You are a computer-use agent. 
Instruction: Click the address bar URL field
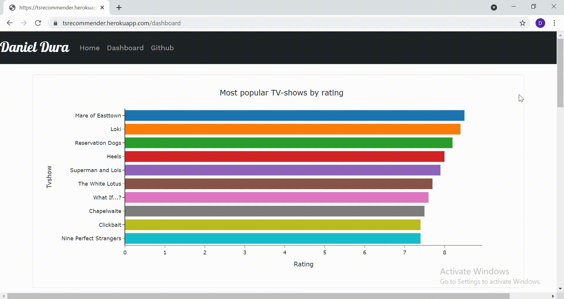point(289,23)
